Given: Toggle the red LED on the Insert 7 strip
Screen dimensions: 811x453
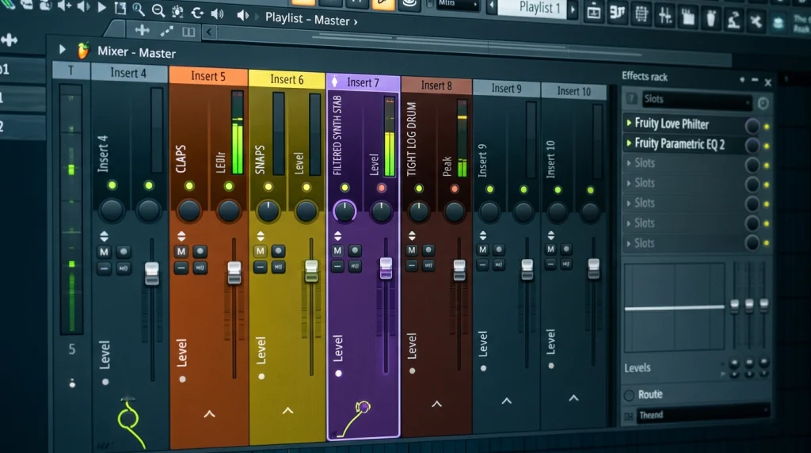Looking at the screenshot, I should click(381, 188).
